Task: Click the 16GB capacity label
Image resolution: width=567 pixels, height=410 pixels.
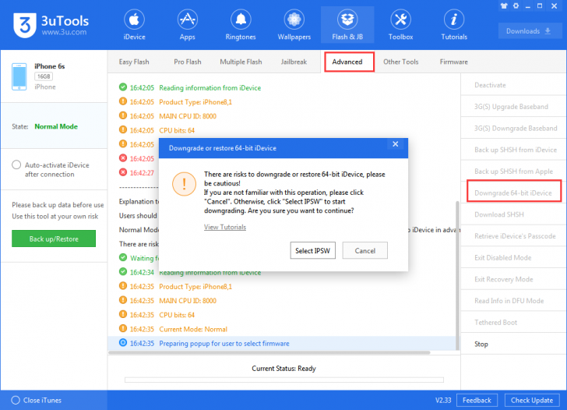Action: click(44, 76)
